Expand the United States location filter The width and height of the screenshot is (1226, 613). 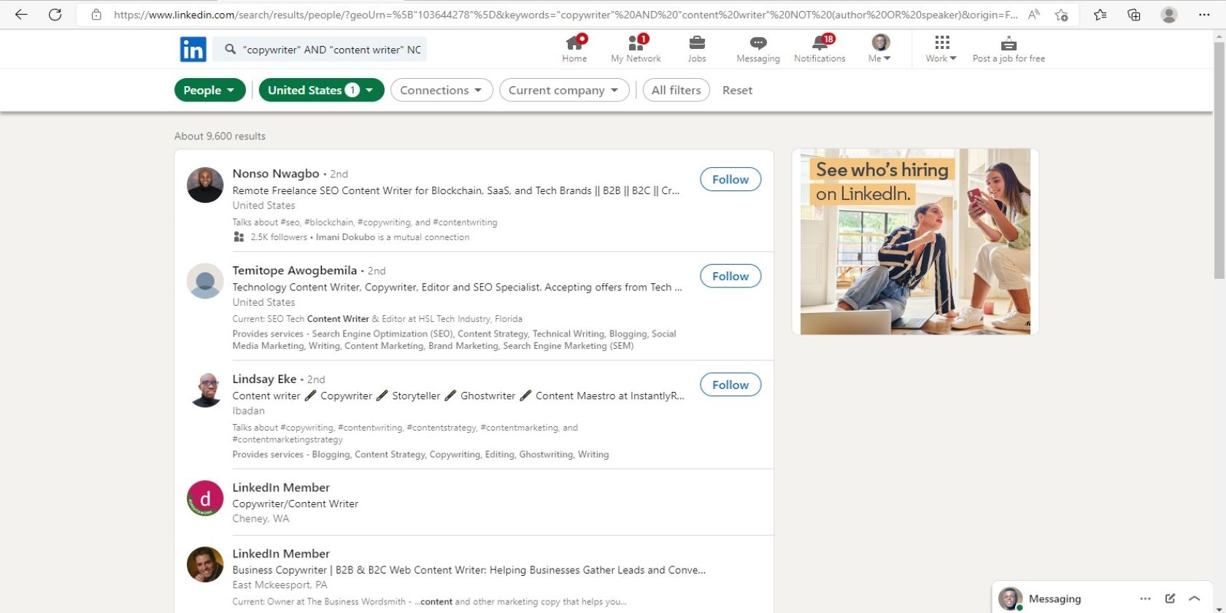coord(321,90)
